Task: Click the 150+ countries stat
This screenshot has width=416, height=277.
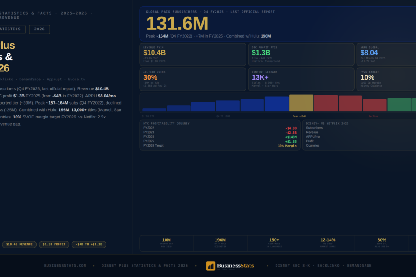Action: tap(274, 243)
